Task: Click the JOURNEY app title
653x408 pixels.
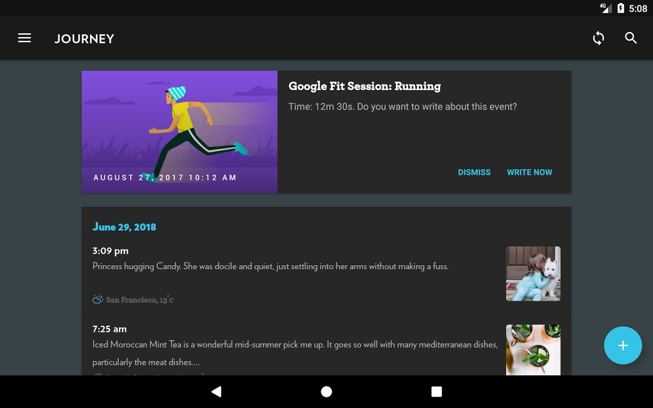Action: (x=84, y=39)
